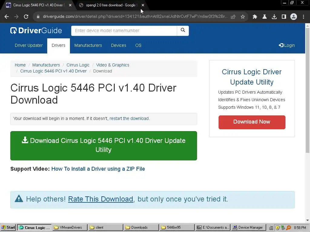The height and width of the screenshot is (232, 310).
Task: Click the address bar URL
Action: (135, 17)
